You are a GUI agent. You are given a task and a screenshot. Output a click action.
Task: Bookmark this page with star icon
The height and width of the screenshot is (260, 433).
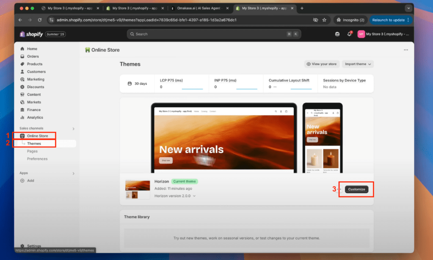tap(324, 20)
